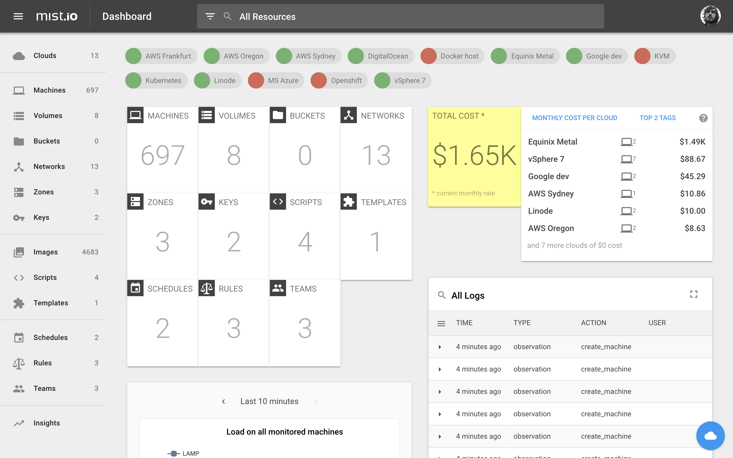Click the Schedules sidebar calendar icon
This screenshot has width=733, height=458.
pyautogui.click(x=19, y=337)
